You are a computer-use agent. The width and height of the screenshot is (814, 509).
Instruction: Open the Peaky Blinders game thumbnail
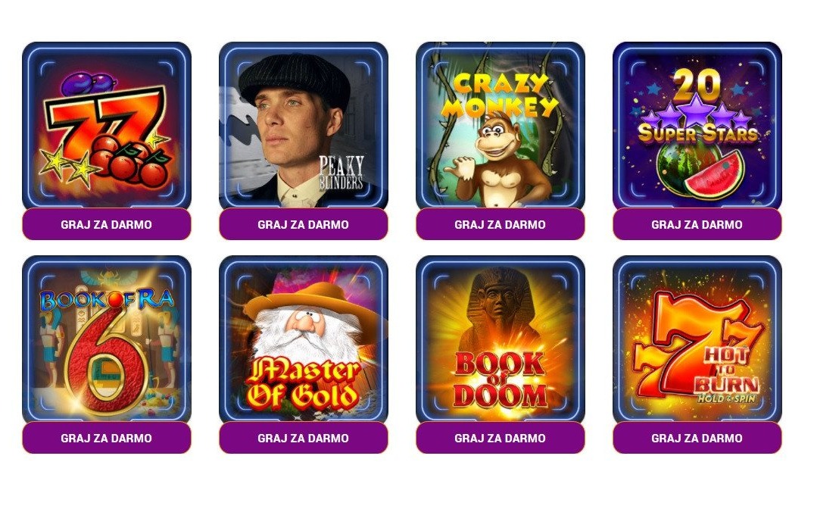[303, 125]
